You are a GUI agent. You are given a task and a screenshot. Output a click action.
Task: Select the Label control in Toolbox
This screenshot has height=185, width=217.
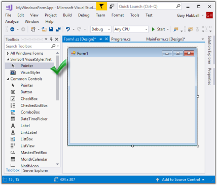click(x=25, y=126)
